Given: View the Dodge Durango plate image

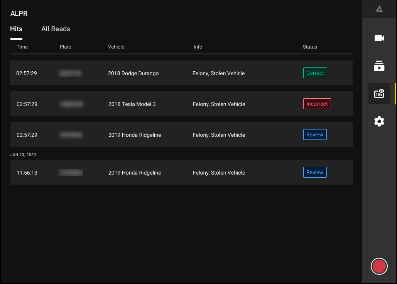Looking at the screenshot, I should click(71, 73).
